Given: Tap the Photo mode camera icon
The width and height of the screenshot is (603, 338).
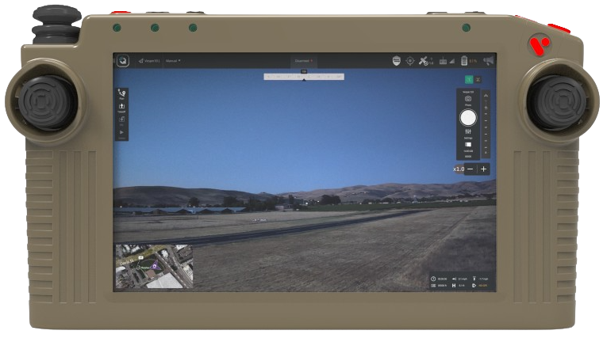Looking at the screenshot, I should (x=468, y=98).
